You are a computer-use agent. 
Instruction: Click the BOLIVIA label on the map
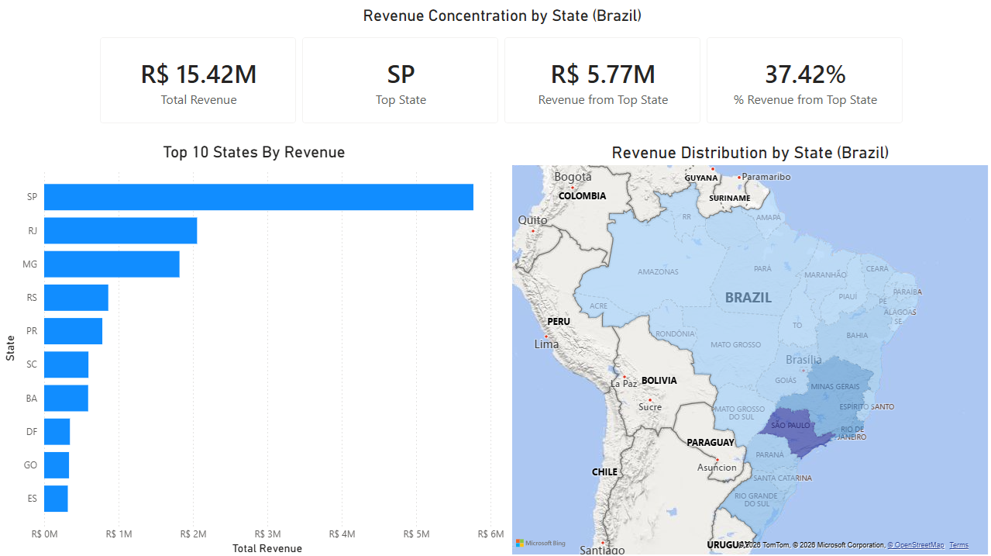(659, 381)
